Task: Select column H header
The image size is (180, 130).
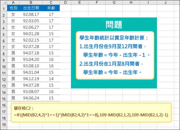Action: click(x=131, y=2)
